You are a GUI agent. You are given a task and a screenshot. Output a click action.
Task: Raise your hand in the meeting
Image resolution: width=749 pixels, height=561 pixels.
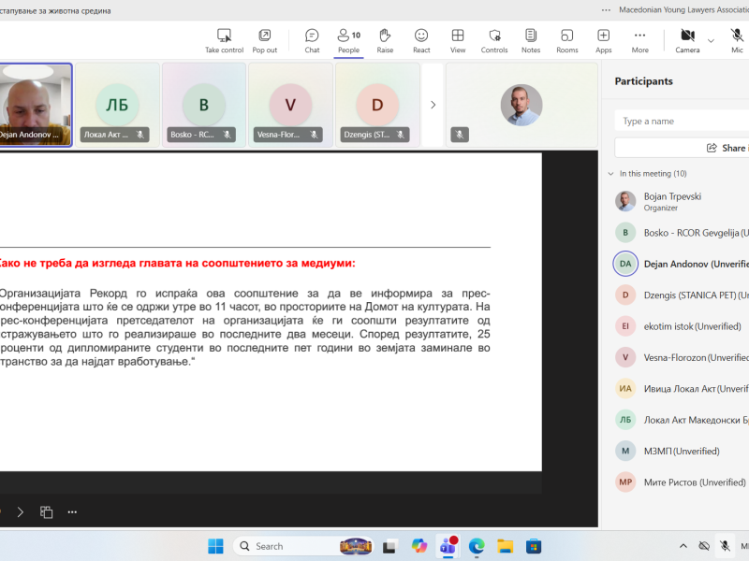(x=385, y=39)
